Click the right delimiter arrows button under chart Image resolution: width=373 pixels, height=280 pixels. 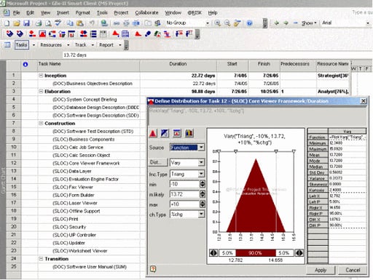(x=299, y=253)
